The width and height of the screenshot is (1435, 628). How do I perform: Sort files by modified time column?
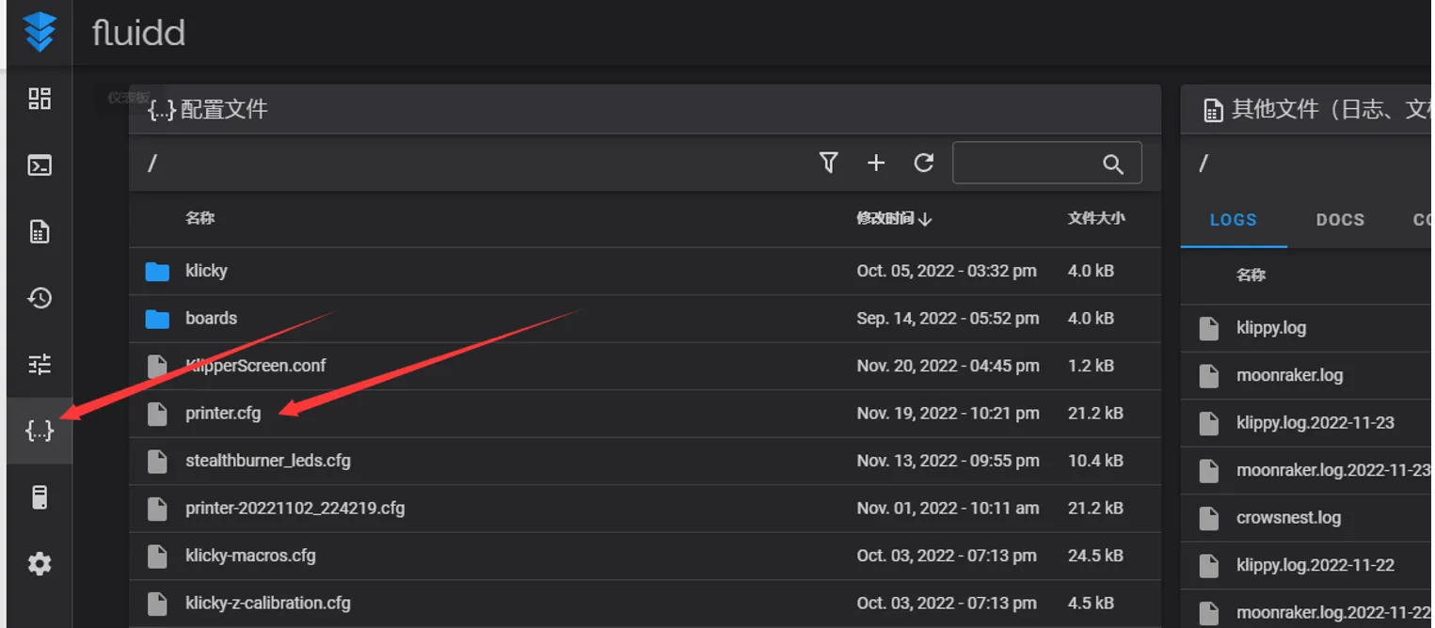pyautogui.click(x=893, y=218)
